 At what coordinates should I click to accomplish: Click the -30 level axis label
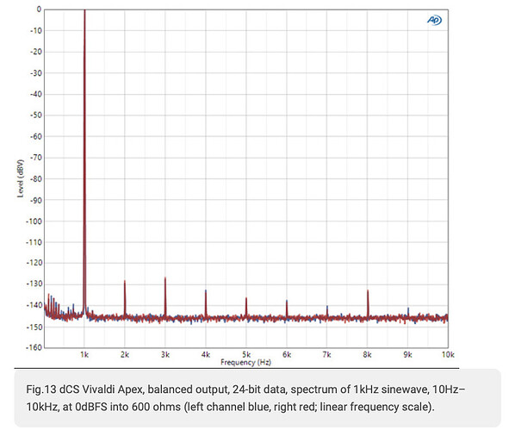pyautogui.click(x=36, y=73)
